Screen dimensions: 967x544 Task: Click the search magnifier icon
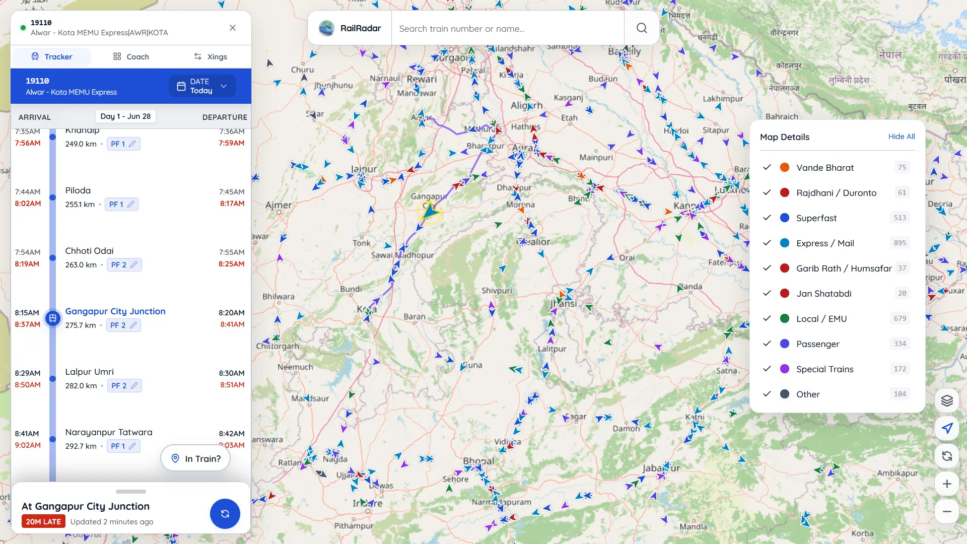(642, 28)
